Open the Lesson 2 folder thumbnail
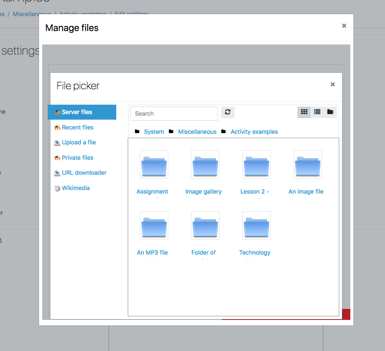 point(257,164)
